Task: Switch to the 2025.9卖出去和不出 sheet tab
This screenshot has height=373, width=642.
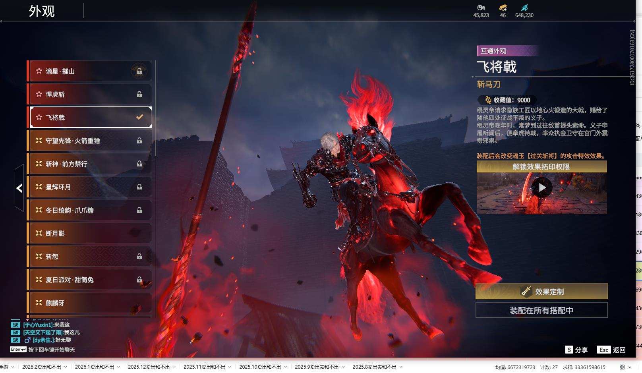Action: point(317,367)
